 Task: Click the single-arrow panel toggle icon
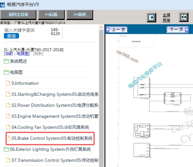(x=151, y=17)
